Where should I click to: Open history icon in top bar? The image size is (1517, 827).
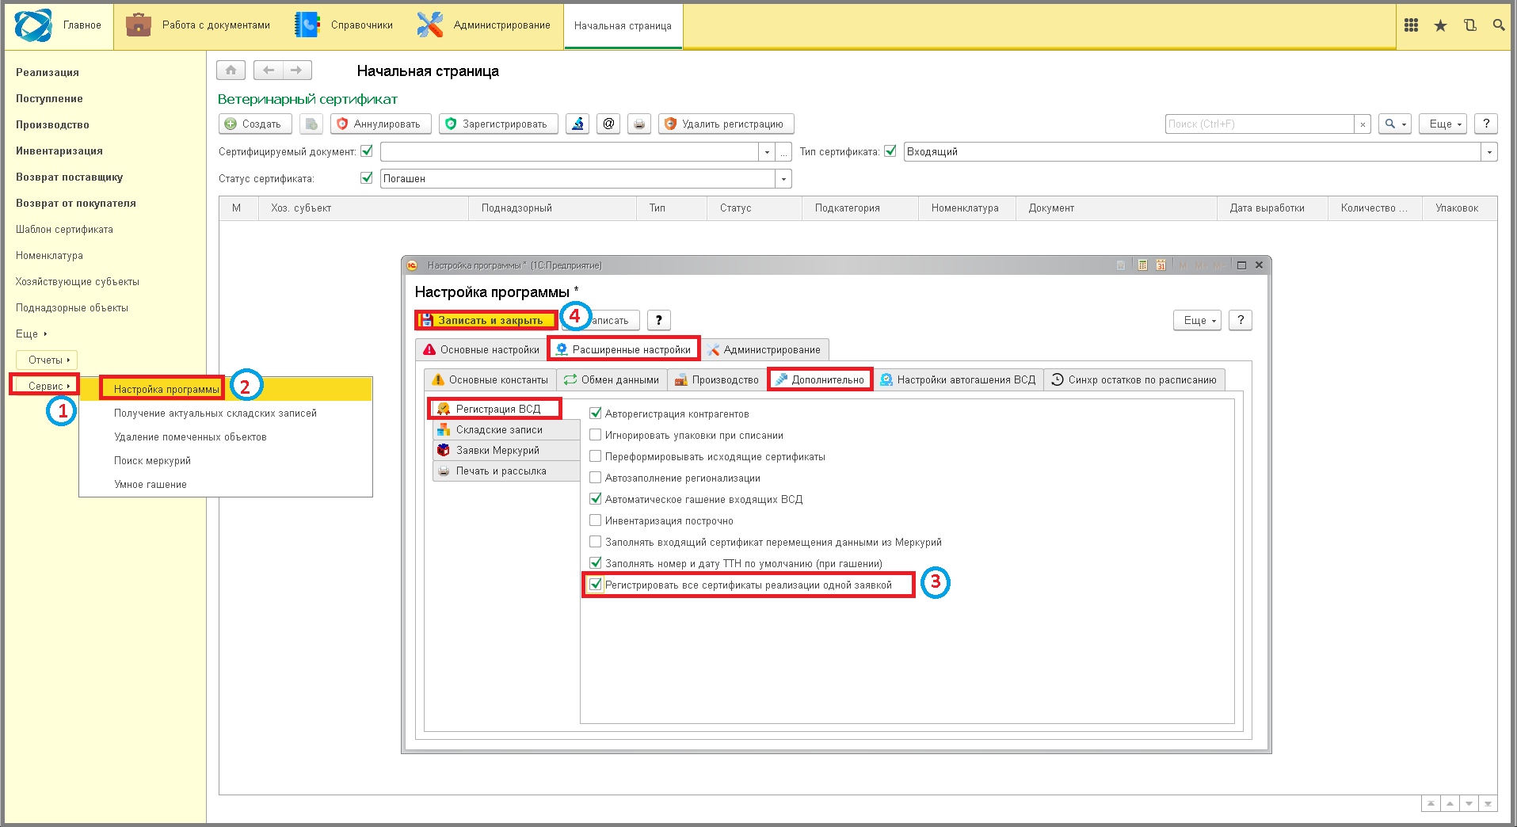point(1469,25)
